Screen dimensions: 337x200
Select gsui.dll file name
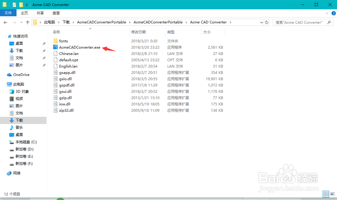[65, 91]
